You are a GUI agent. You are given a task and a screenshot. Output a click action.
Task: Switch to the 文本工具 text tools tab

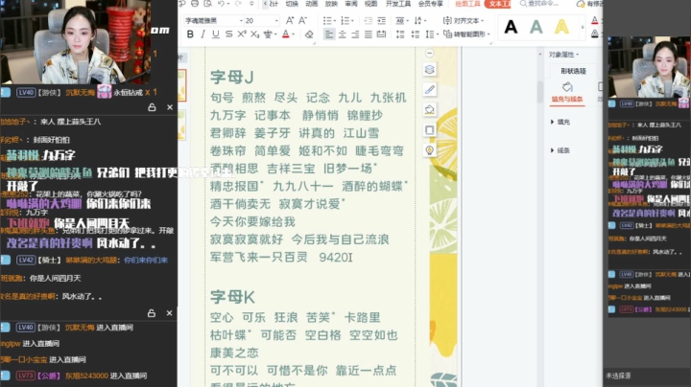[x=498, y=4]
